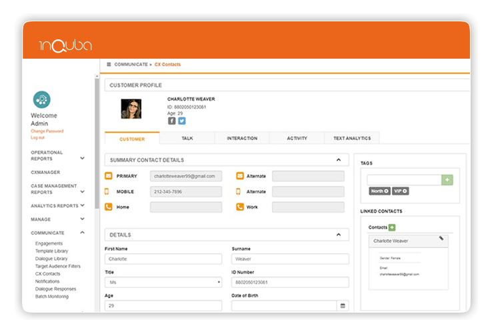The image size is (494, 336).
Task: Open Charlotte Weaver's Twitter icon
Action: pyautogui.click(x=182, y=121)
